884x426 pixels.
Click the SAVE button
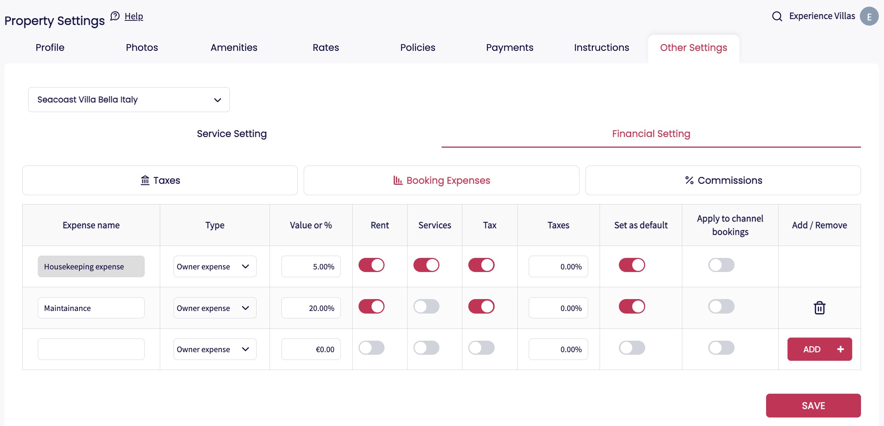coord(813,406)
